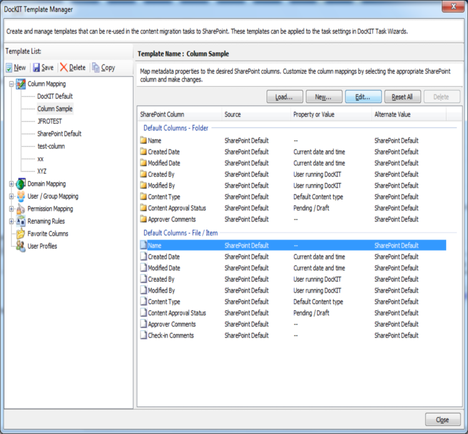Click folder icon next to folder Content Type
The height and width of the screenshot is (434, 468).
coord(144,197)
